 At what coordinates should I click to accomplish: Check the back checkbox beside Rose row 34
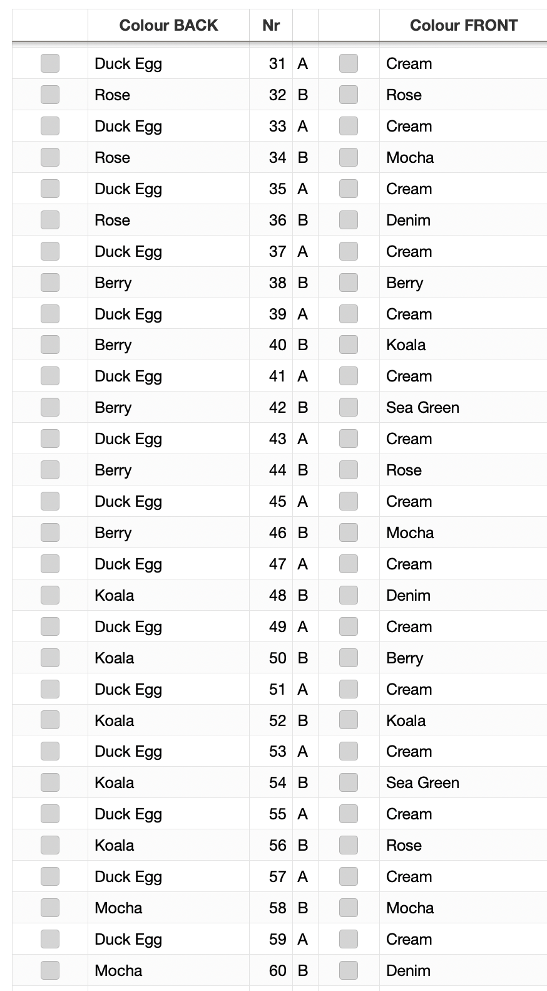pos(50,157)
